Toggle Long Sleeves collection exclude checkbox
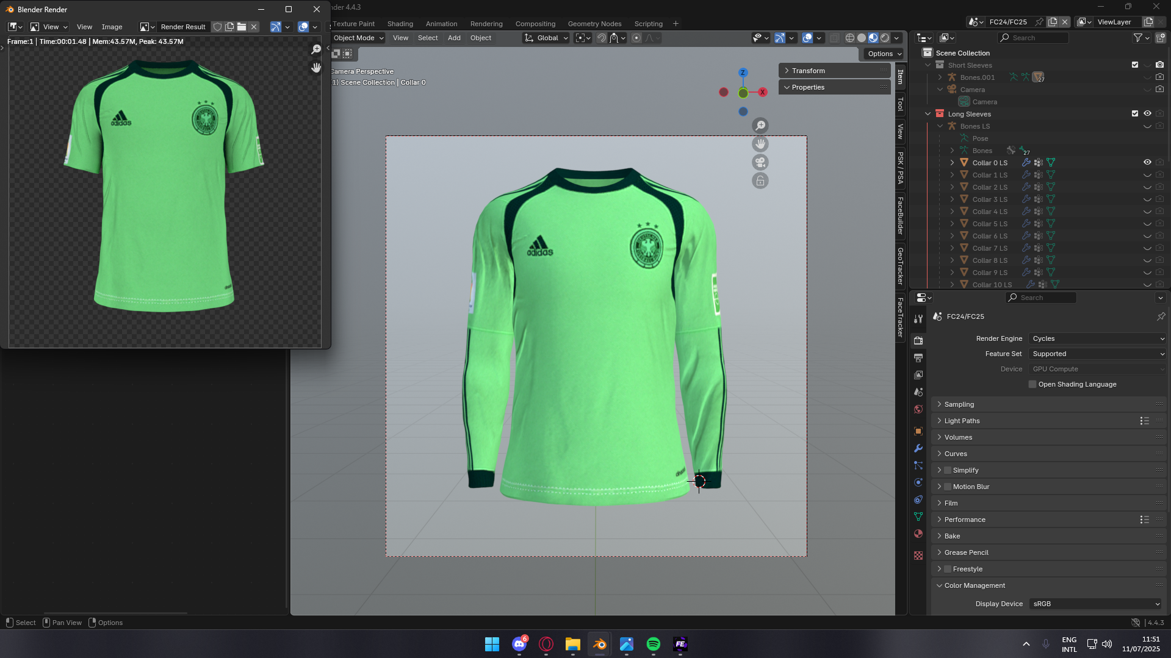This screenshot has width=1171, height=658. point(1135,113)
